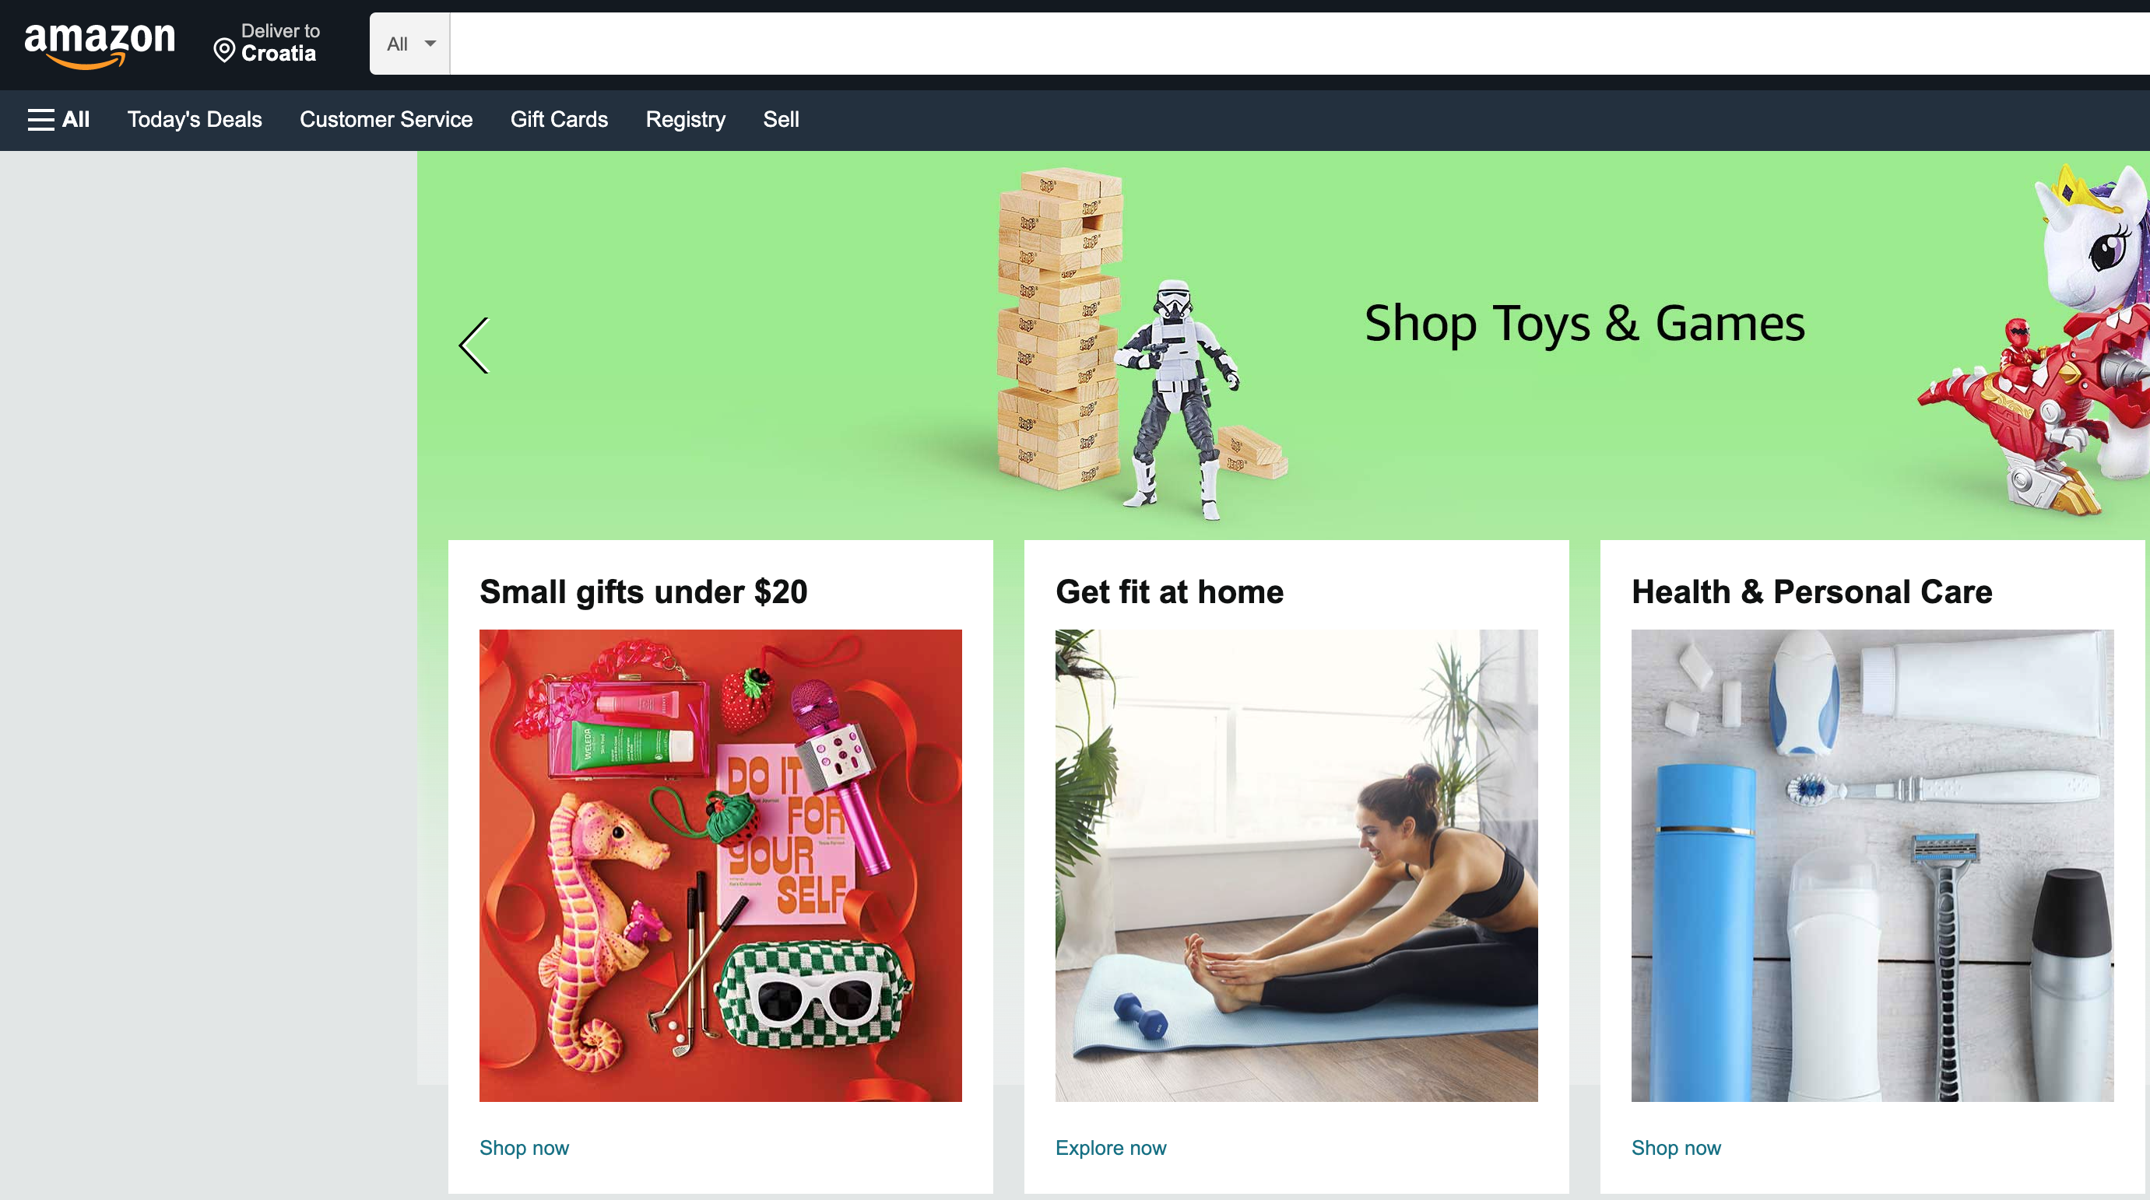Screen dimensions: 2150x1200
Task: Click Shop now under Small gifts
Action: [524, 1147]
